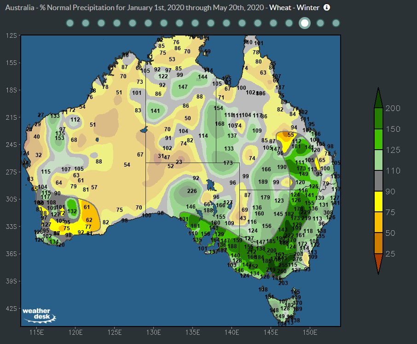Click the gray legend swatch between 90 and 110

click(378, 181)
